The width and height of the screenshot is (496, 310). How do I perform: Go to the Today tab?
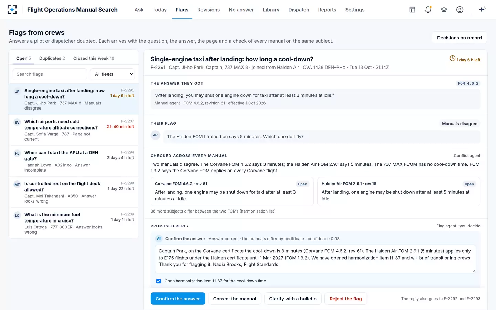pyautogui.click(x=159, y=10)
